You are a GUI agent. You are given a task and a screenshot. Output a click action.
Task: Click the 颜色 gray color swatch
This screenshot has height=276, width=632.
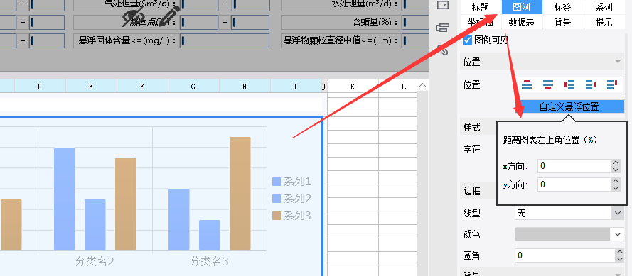(x=562, y=234)
